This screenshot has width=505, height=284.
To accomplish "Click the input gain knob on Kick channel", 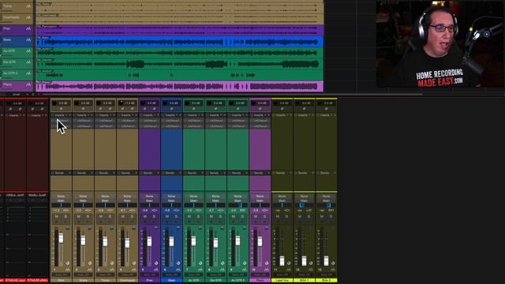I will click(x=54, y=103).
